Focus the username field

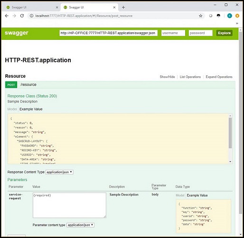[x=173, y=33]
